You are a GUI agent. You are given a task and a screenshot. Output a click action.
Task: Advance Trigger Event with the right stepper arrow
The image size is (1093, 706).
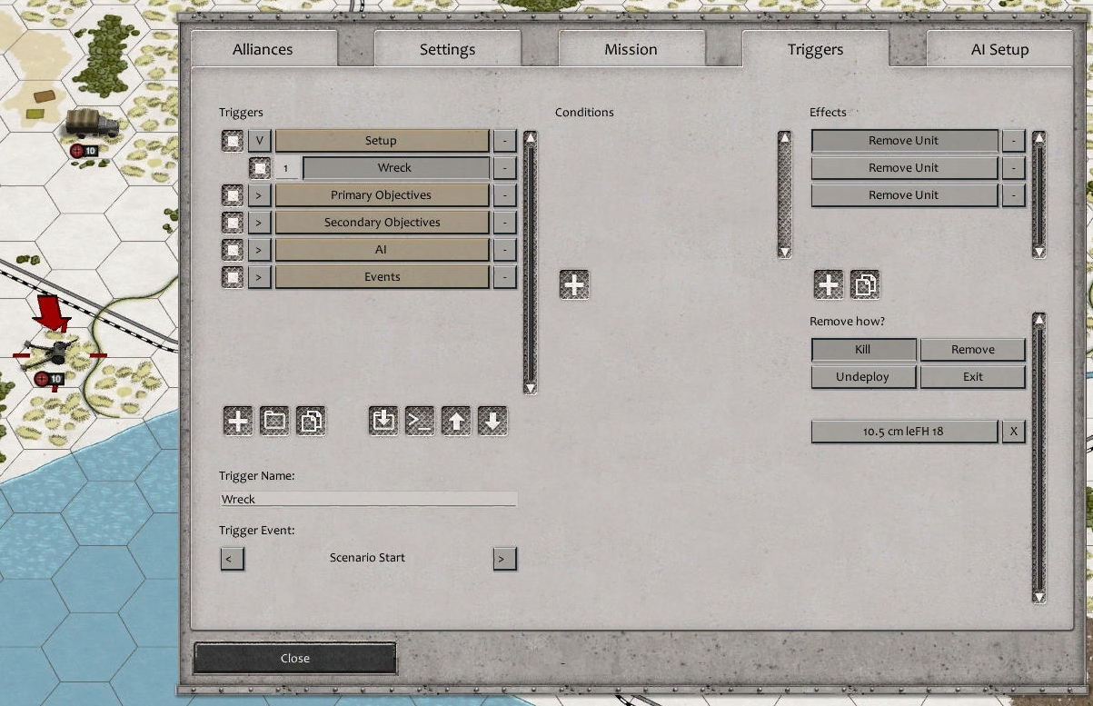pyautogui.click(x=502, y=558)
